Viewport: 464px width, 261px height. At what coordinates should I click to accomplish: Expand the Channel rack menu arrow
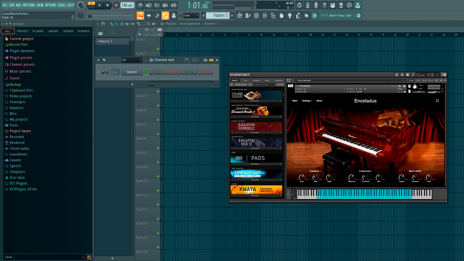pos(99,60)
